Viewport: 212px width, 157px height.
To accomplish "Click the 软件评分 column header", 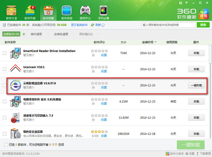I will pyautogui.click(x=99, y=42).
